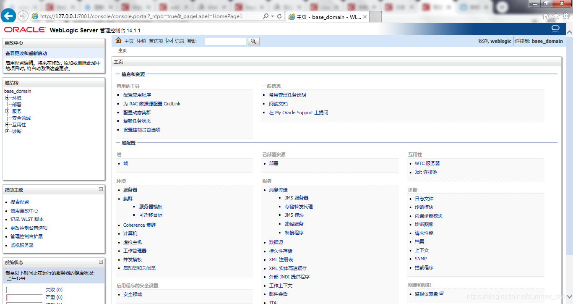573x304 pixels.
Task: Expand the 互用性 tree node
Action: [7, 125]
